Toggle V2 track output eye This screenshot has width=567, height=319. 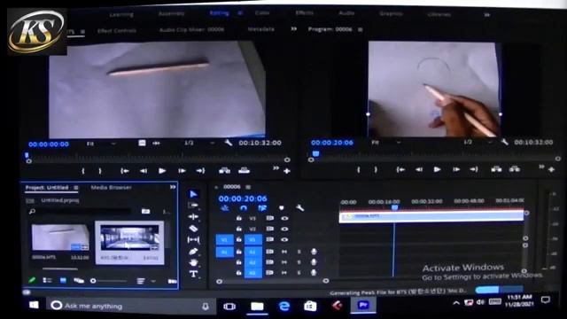(x=284, y=229)
